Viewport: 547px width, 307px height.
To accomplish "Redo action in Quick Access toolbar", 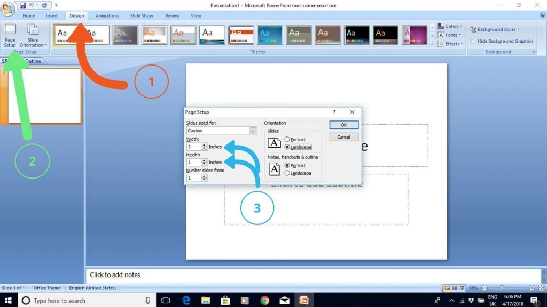I will pos(44,5).
